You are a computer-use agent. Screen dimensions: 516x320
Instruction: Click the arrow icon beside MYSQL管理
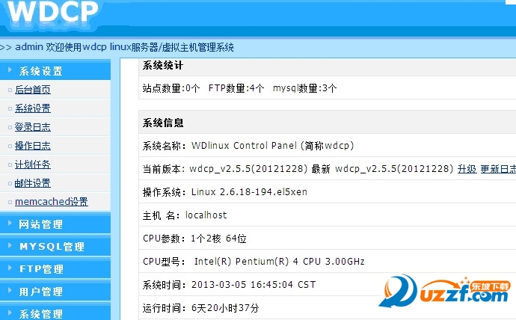coord(10,246)
